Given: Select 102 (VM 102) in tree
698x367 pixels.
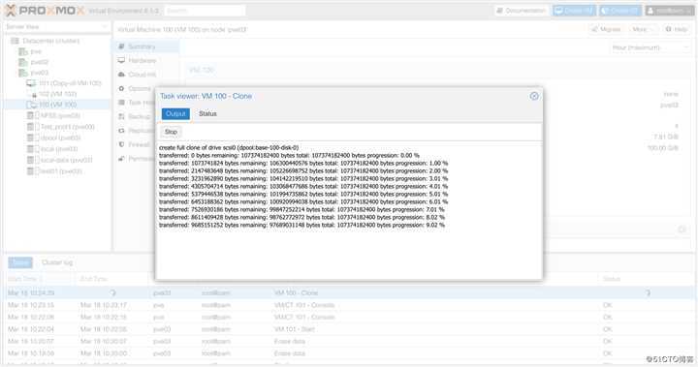Looking at the screenshot, I should (x=53, y=94).
